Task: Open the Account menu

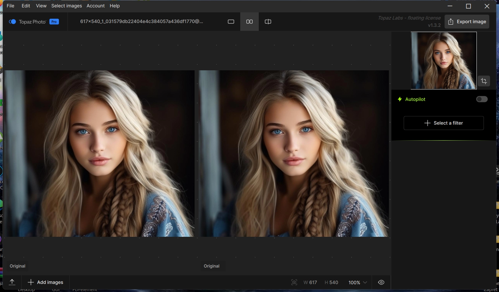Action: pyautogui.click(x=96, y=6)
